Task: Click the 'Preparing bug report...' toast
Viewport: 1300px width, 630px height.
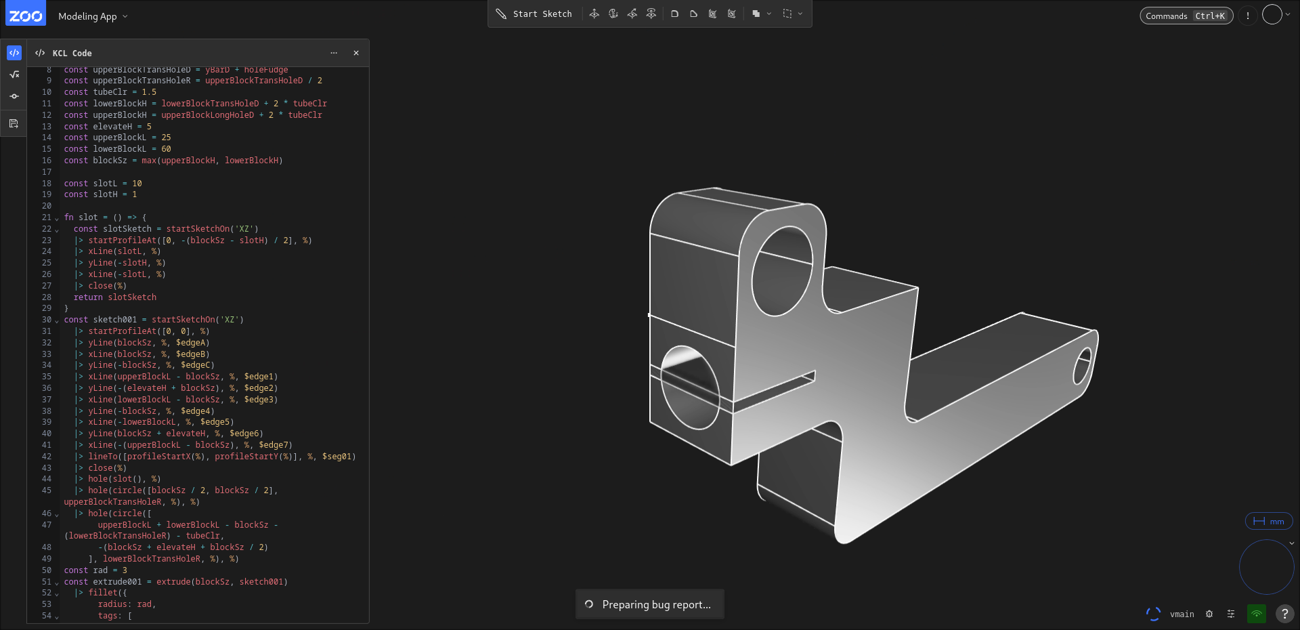Action: pyautogui.click(x=650, y=604)
